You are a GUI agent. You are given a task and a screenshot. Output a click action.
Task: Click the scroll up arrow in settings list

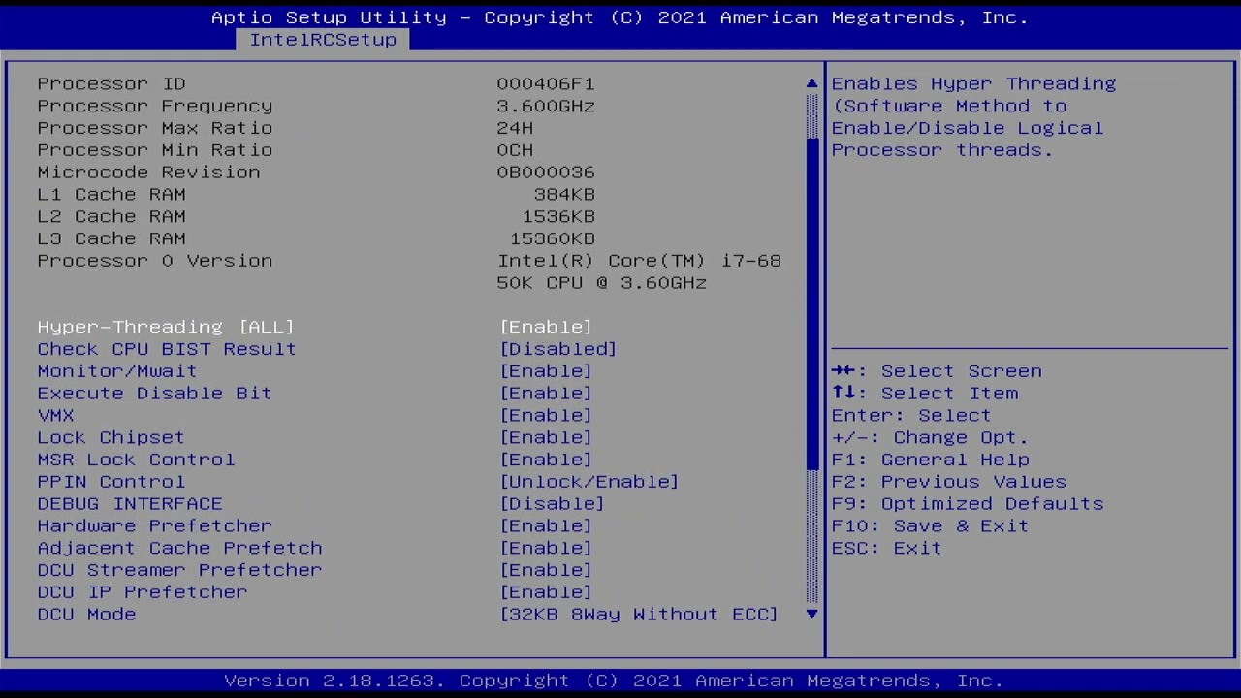[811, 84]
